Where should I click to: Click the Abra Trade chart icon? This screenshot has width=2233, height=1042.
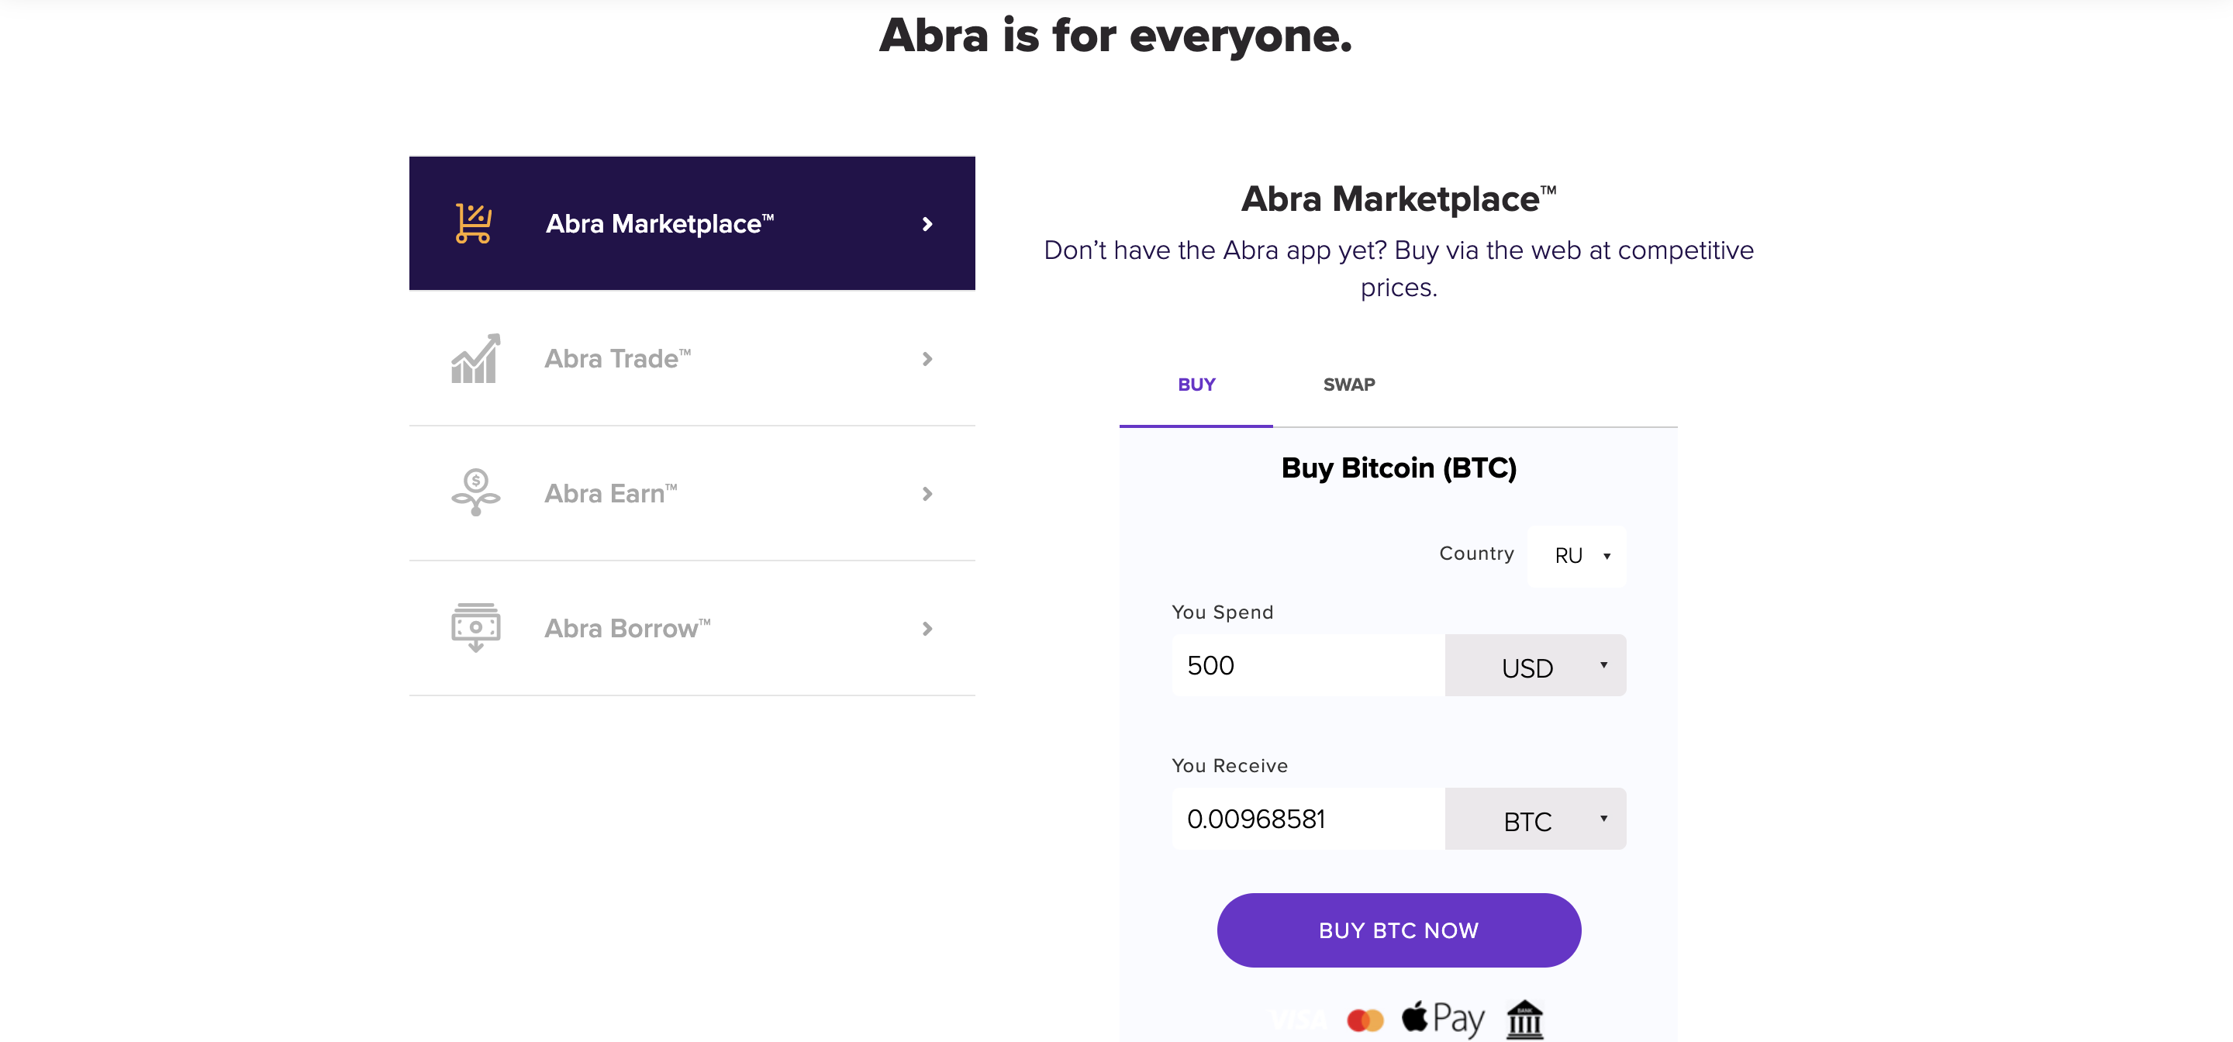pos(473,358)
